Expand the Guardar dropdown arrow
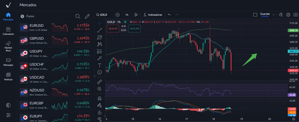Image resolution: width=299 pixels, height=122 pixels. (x=274, y=15)
